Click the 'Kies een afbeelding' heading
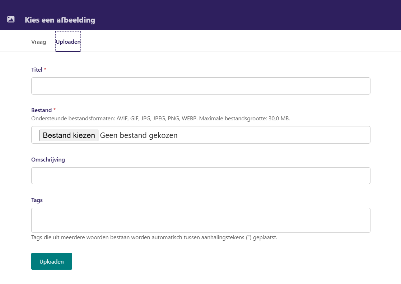Image resolution: width=401 pixels, height=284 pixels. [60, 20]
